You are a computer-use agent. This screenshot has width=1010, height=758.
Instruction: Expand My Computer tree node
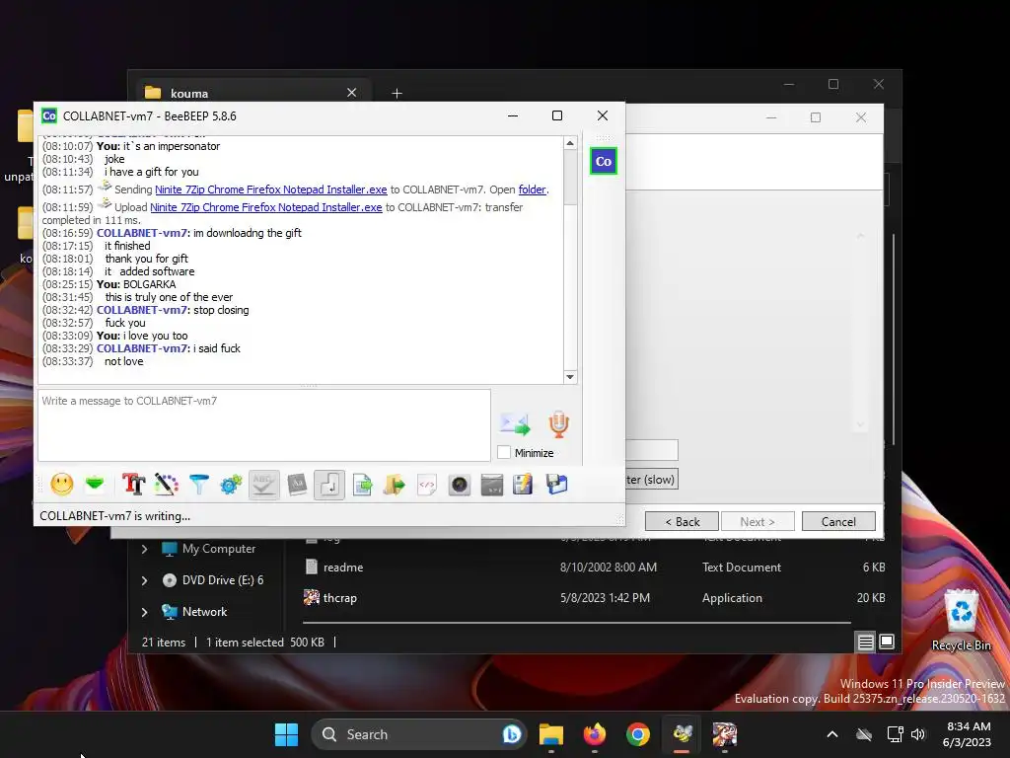144,549
